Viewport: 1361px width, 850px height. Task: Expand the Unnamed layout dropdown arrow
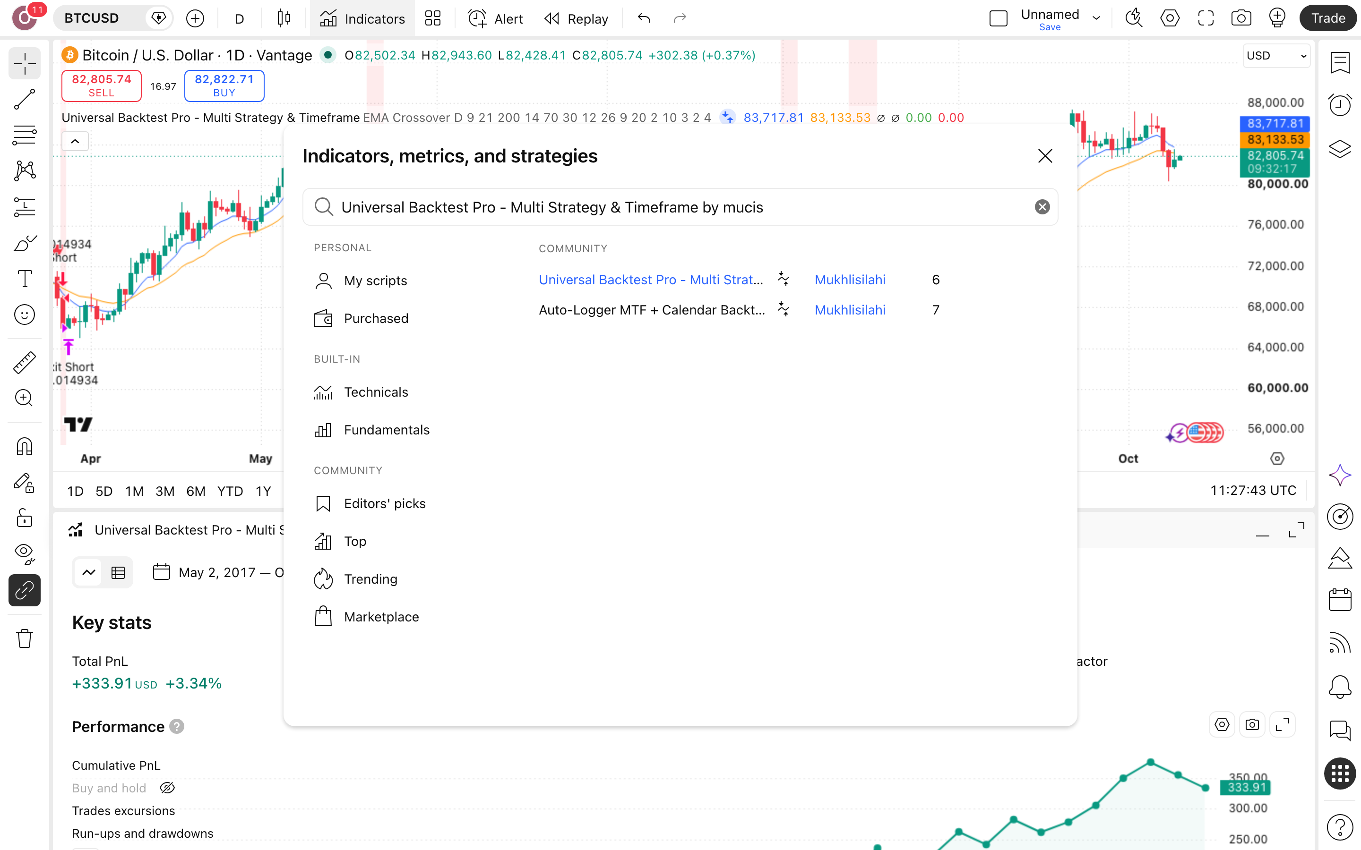tap(1096, 18)
